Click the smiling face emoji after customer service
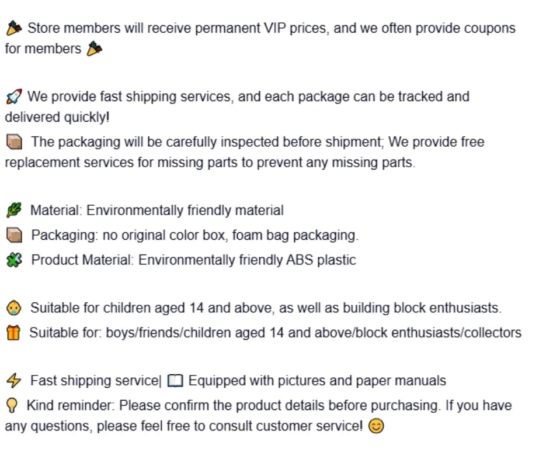The width and height of the screenshot is (553, 455). click(377, 426)
